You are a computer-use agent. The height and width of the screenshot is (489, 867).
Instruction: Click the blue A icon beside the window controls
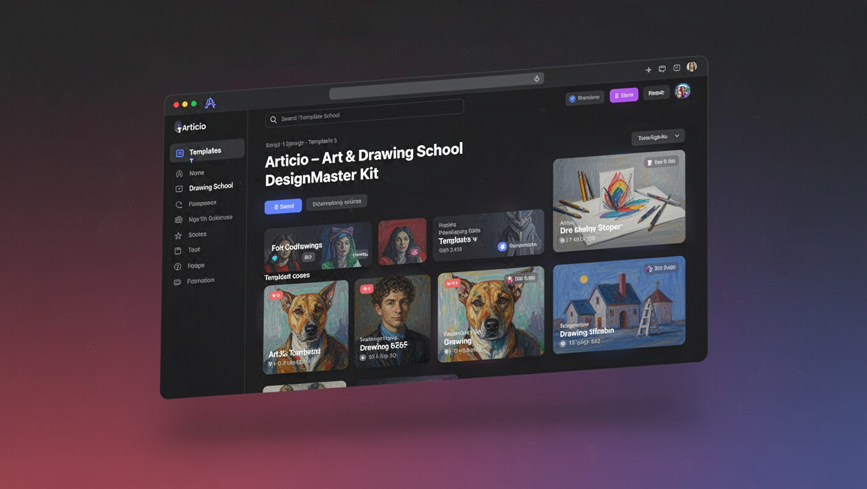(x=210, y=103)
